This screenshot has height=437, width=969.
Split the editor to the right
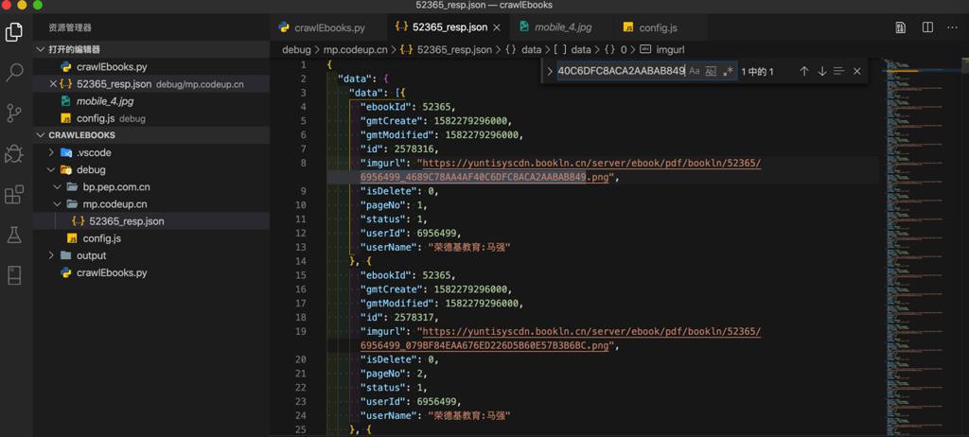click(x=927, y=27)
